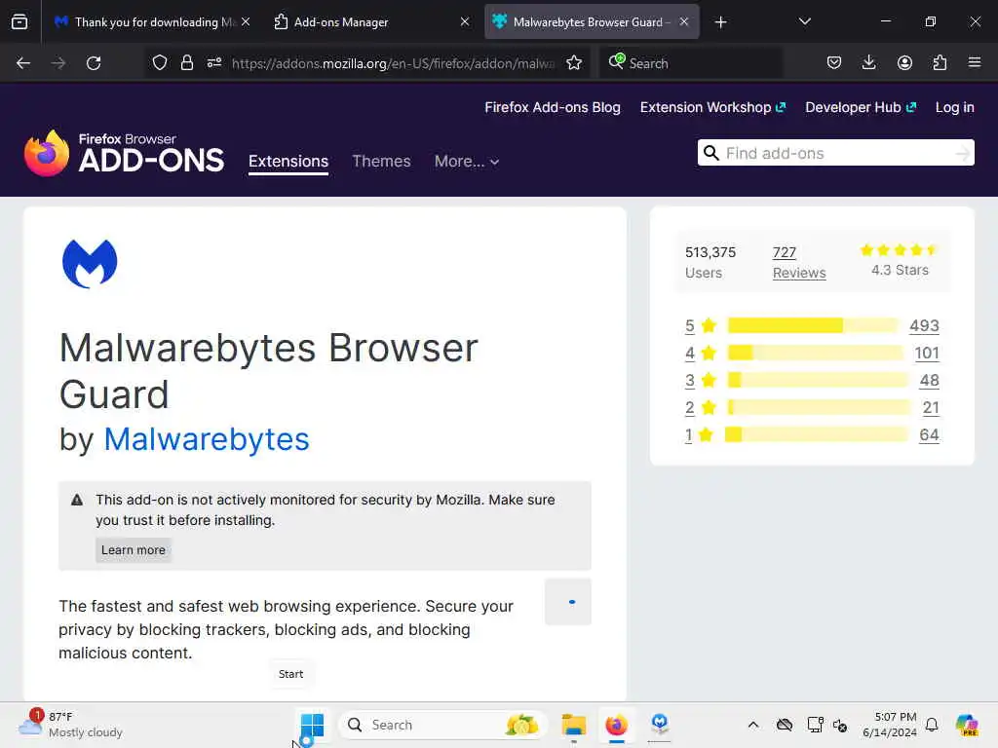Open a new tab with the plus button
Viewport: 998px width, 748px height.
point(720,22)
